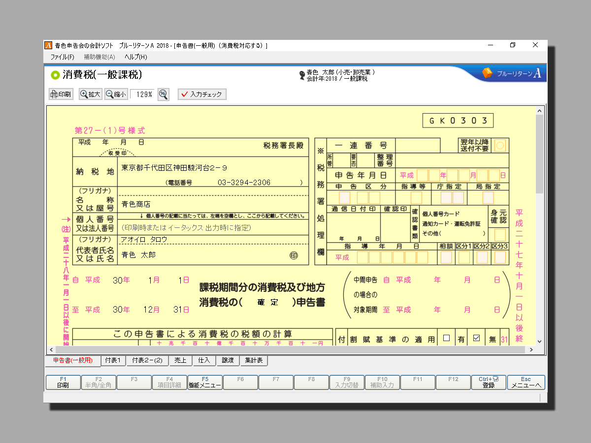Image resolution: width=591 pixels, height=443 pixels.
Task: Open the ファイル(F) menu
Action: pyautogui.click(x=62, y=57)
